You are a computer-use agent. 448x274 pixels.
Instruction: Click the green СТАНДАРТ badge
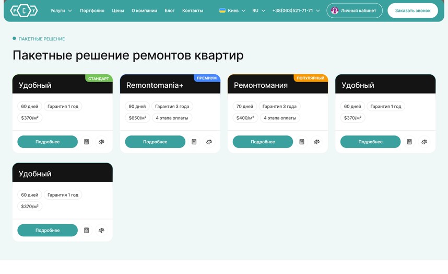click(99, 78)
